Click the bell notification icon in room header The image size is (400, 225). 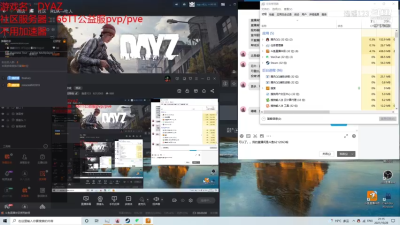pyautogui.click(x=204, y=91)
